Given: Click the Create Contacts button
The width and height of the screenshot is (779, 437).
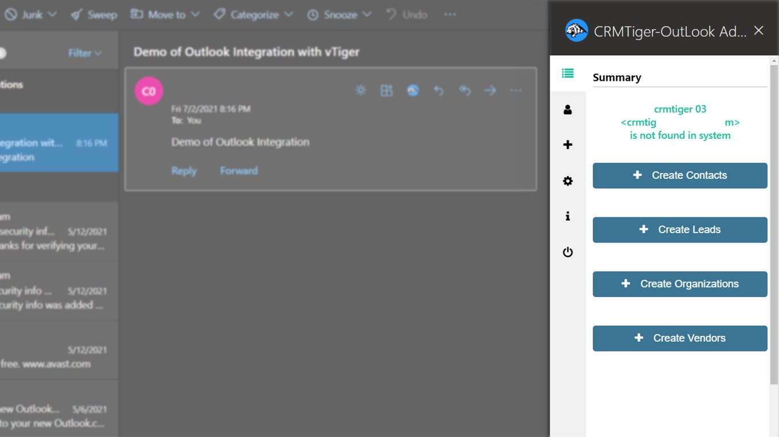Looking at the screenshot, I should point(680,175).
